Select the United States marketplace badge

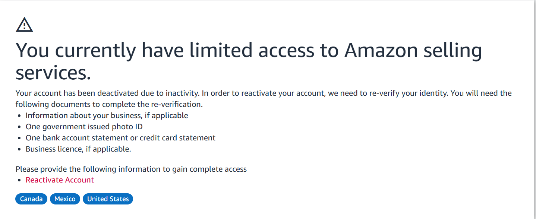tap(108, 199)
